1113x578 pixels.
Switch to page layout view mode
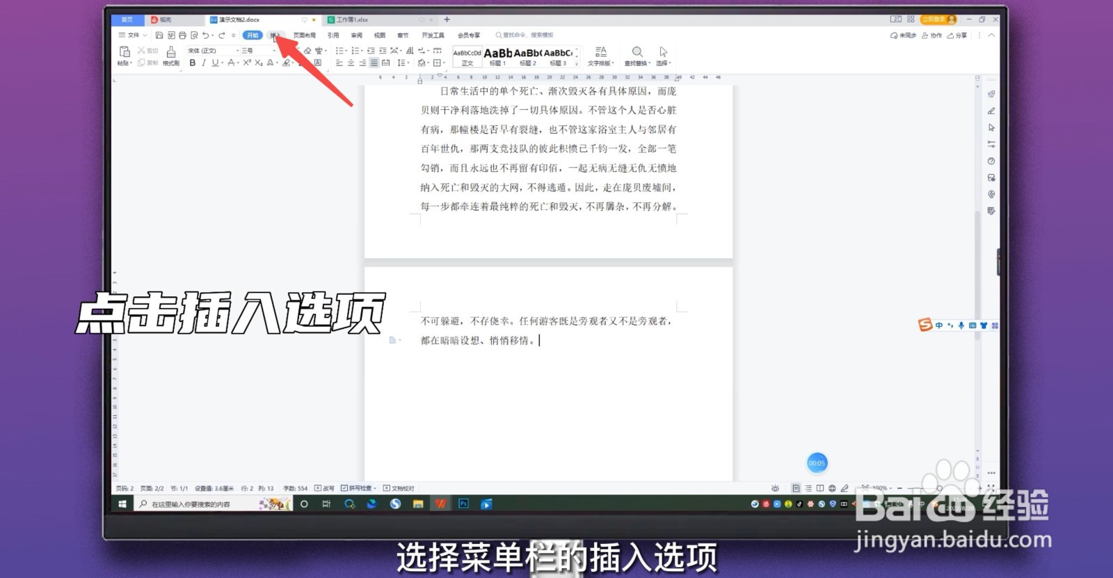click(796, 488)
